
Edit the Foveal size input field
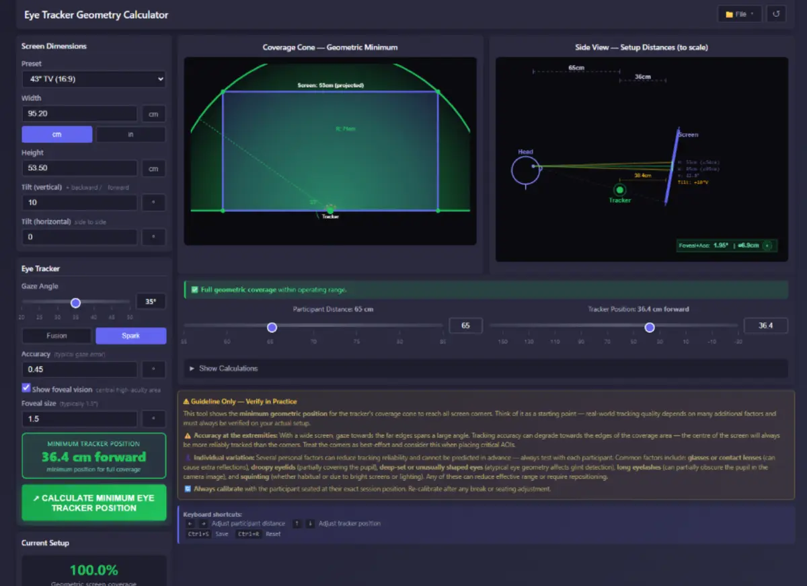[x=79, y=419]
